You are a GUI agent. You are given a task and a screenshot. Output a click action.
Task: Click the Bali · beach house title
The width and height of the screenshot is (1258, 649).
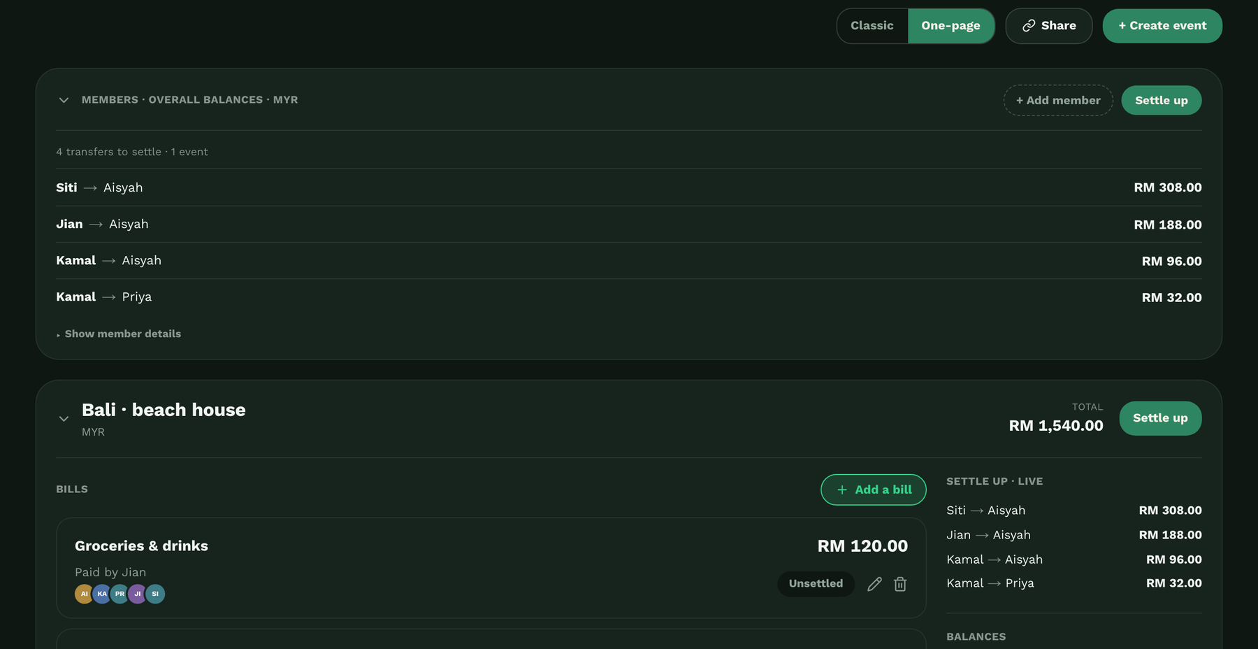164,410
